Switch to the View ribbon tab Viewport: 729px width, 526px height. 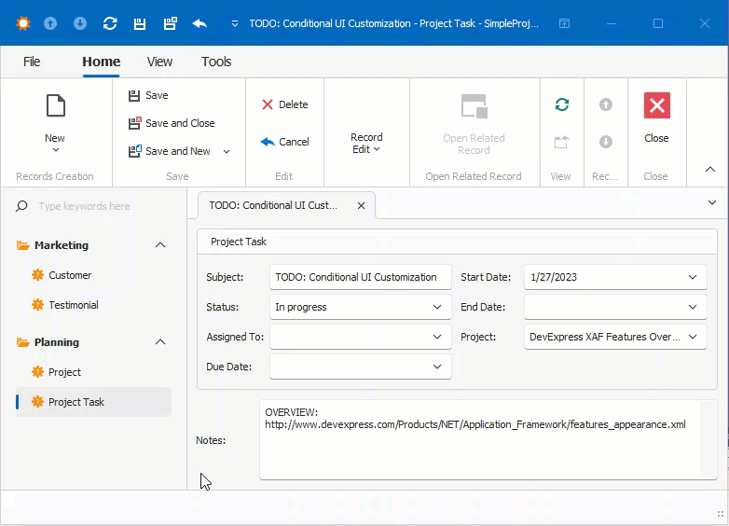(x=159, y=62)
